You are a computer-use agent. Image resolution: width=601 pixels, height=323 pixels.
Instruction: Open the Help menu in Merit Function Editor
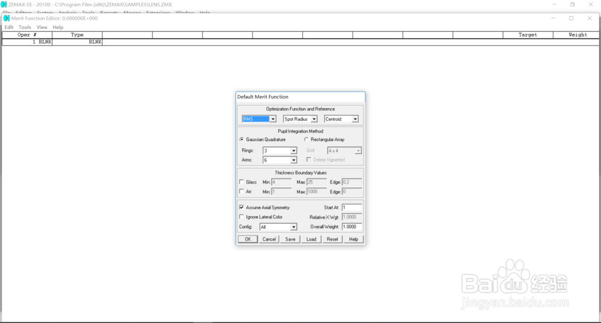(x=58, y=27)
